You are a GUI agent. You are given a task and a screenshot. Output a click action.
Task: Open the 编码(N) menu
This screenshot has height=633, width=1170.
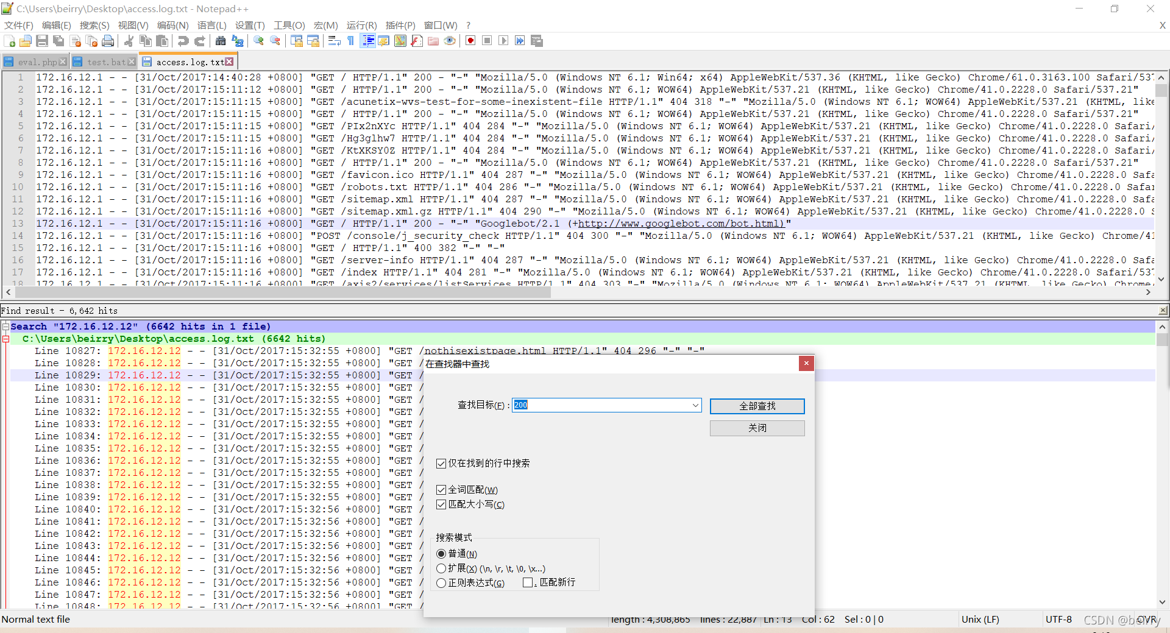pos(172,25)
